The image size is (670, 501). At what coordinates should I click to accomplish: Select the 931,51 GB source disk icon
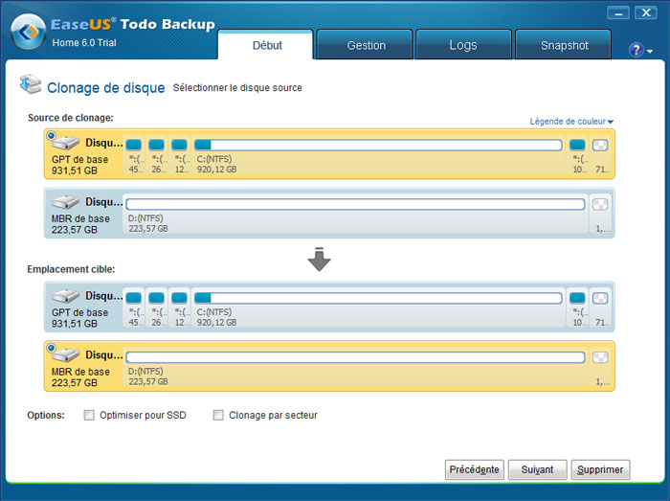65,143
